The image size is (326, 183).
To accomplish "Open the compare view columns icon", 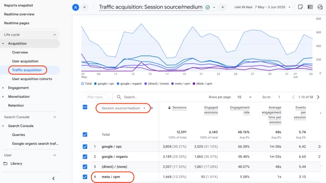I will (310, 7).
